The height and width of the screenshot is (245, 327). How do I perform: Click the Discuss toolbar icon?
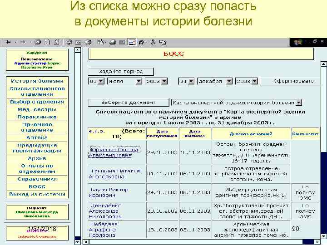[132, 42]
